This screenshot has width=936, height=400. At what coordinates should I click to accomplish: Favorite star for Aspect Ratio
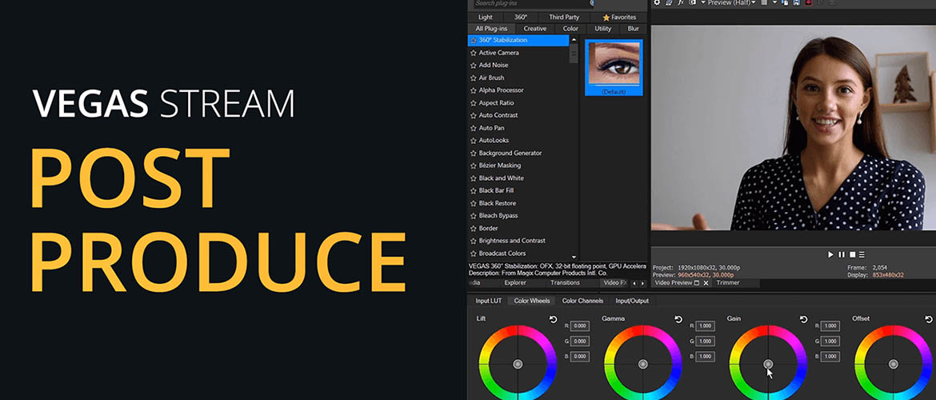click(x=474, y=102)
